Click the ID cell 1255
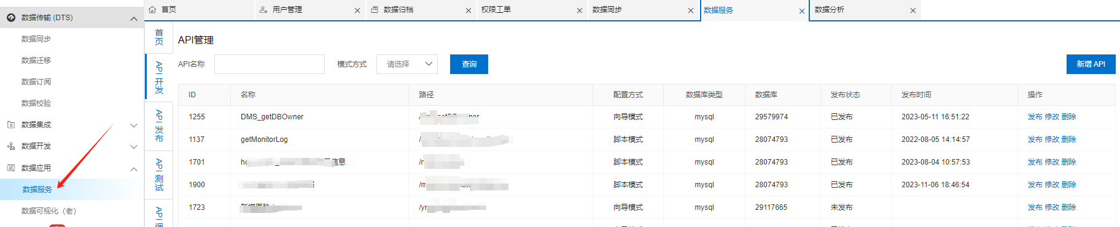 pyautogui.click(x=196, y=117)
